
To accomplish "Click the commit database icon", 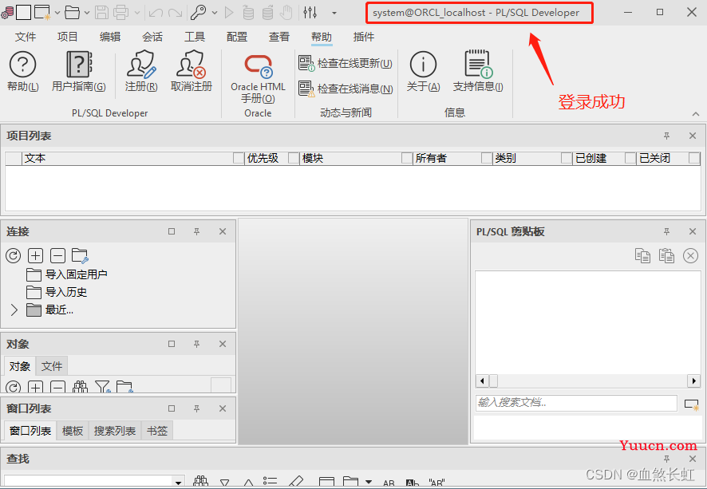I will pyautogui.click(x=248, y=13).
